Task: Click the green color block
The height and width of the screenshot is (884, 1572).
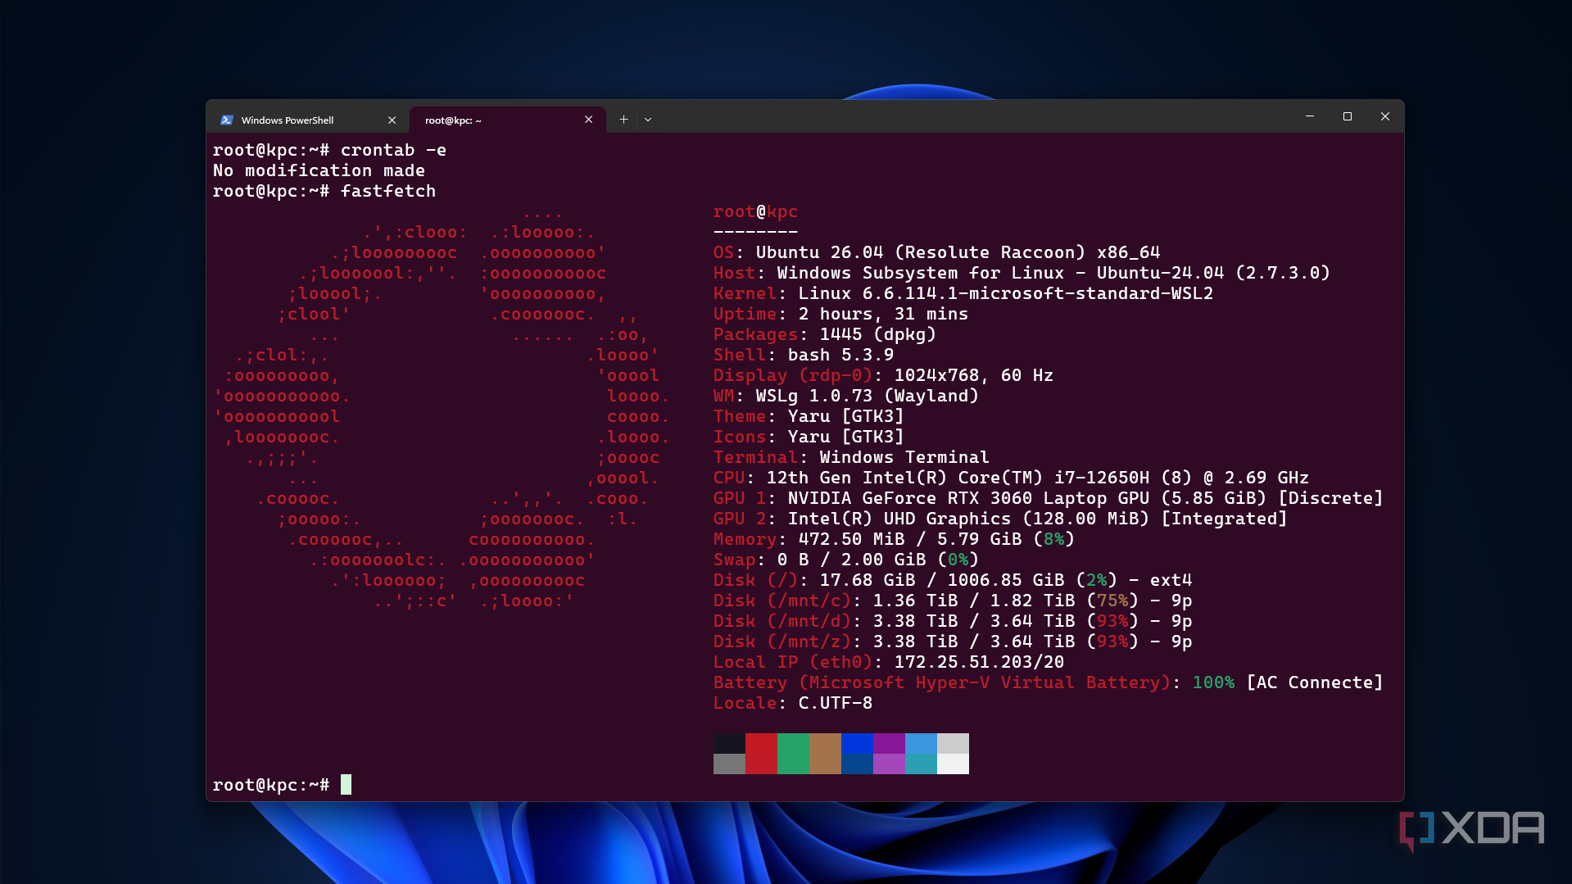Action: click(x=793, y=754)
